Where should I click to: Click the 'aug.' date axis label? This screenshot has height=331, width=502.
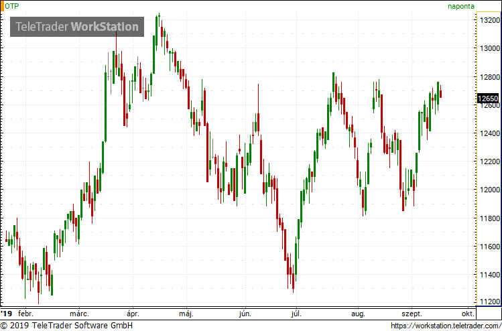[x=359, y=314]
